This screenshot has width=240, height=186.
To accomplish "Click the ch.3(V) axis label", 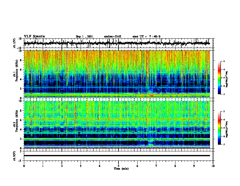I will (x=15, y=156).
